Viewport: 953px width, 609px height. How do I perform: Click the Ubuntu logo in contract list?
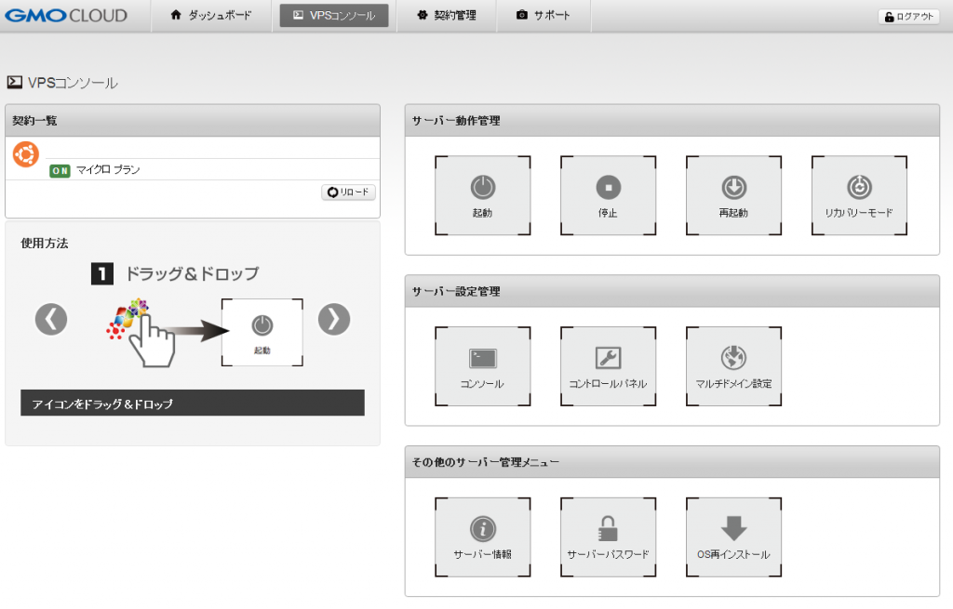click(x=25, y=154)
